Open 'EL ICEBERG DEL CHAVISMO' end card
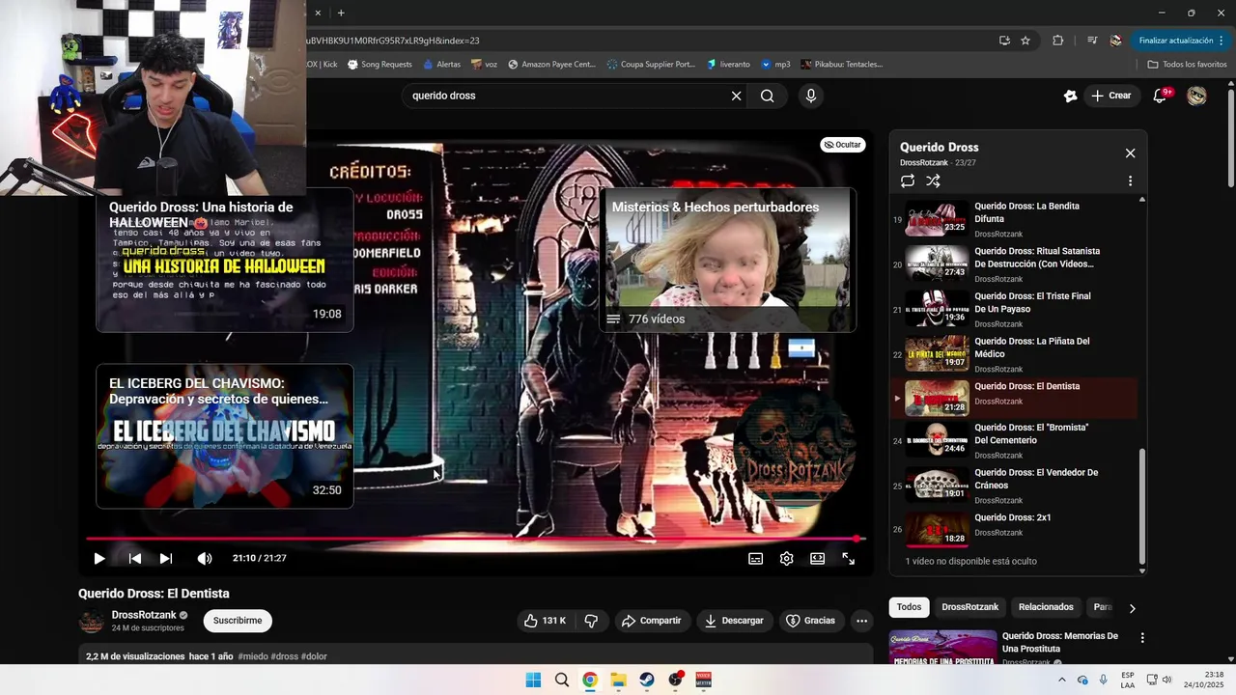The width and height of the screenshot is (1236, 695). pos(224,435)
